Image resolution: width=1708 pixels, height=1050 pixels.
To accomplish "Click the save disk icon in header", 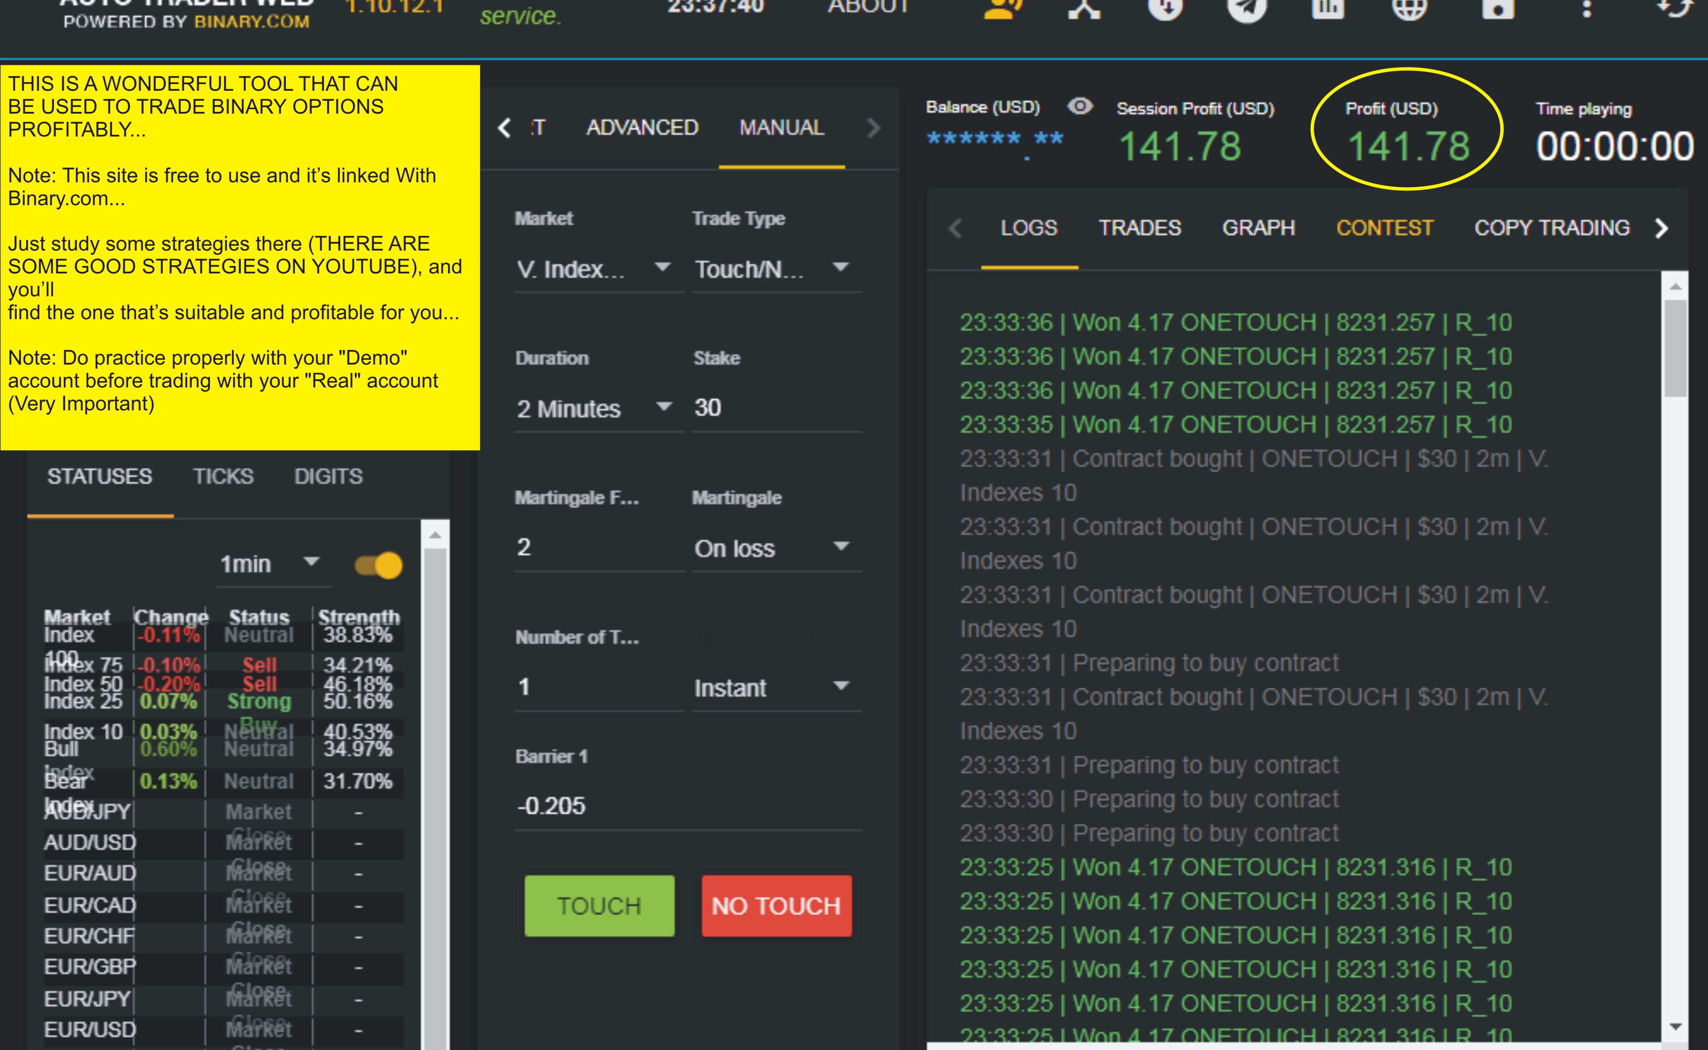I will tap(1497, 8).
